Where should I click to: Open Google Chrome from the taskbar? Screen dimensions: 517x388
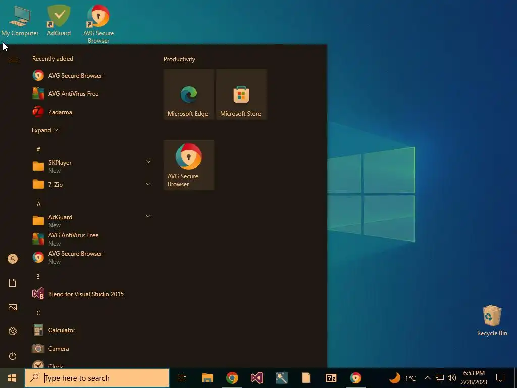(x=232, y=378)
